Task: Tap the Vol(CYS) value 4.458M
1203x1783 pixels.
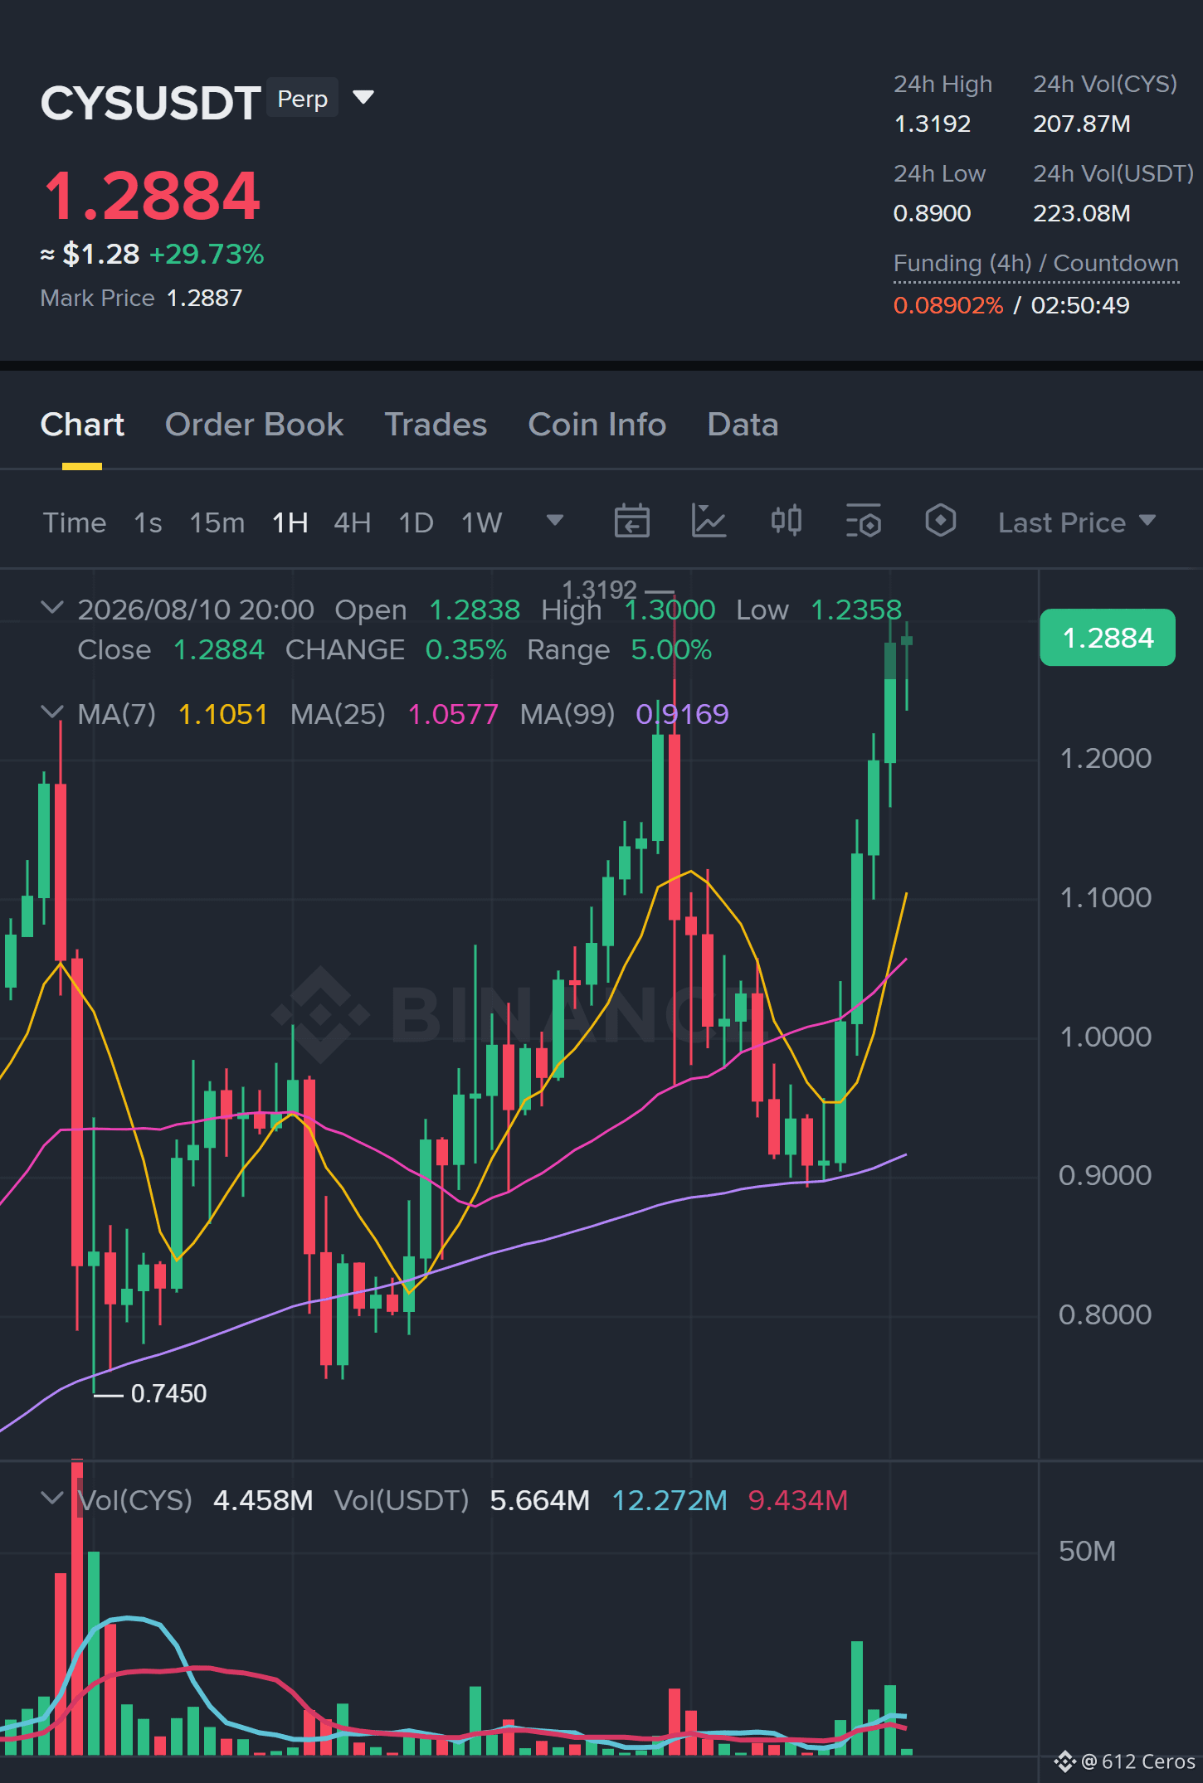Action: 263,1500
